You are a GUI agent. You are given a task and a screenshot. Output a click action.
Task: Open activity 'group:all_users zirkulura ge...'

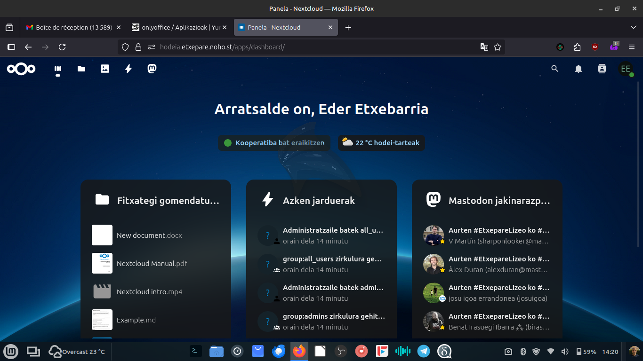point(321,264)
